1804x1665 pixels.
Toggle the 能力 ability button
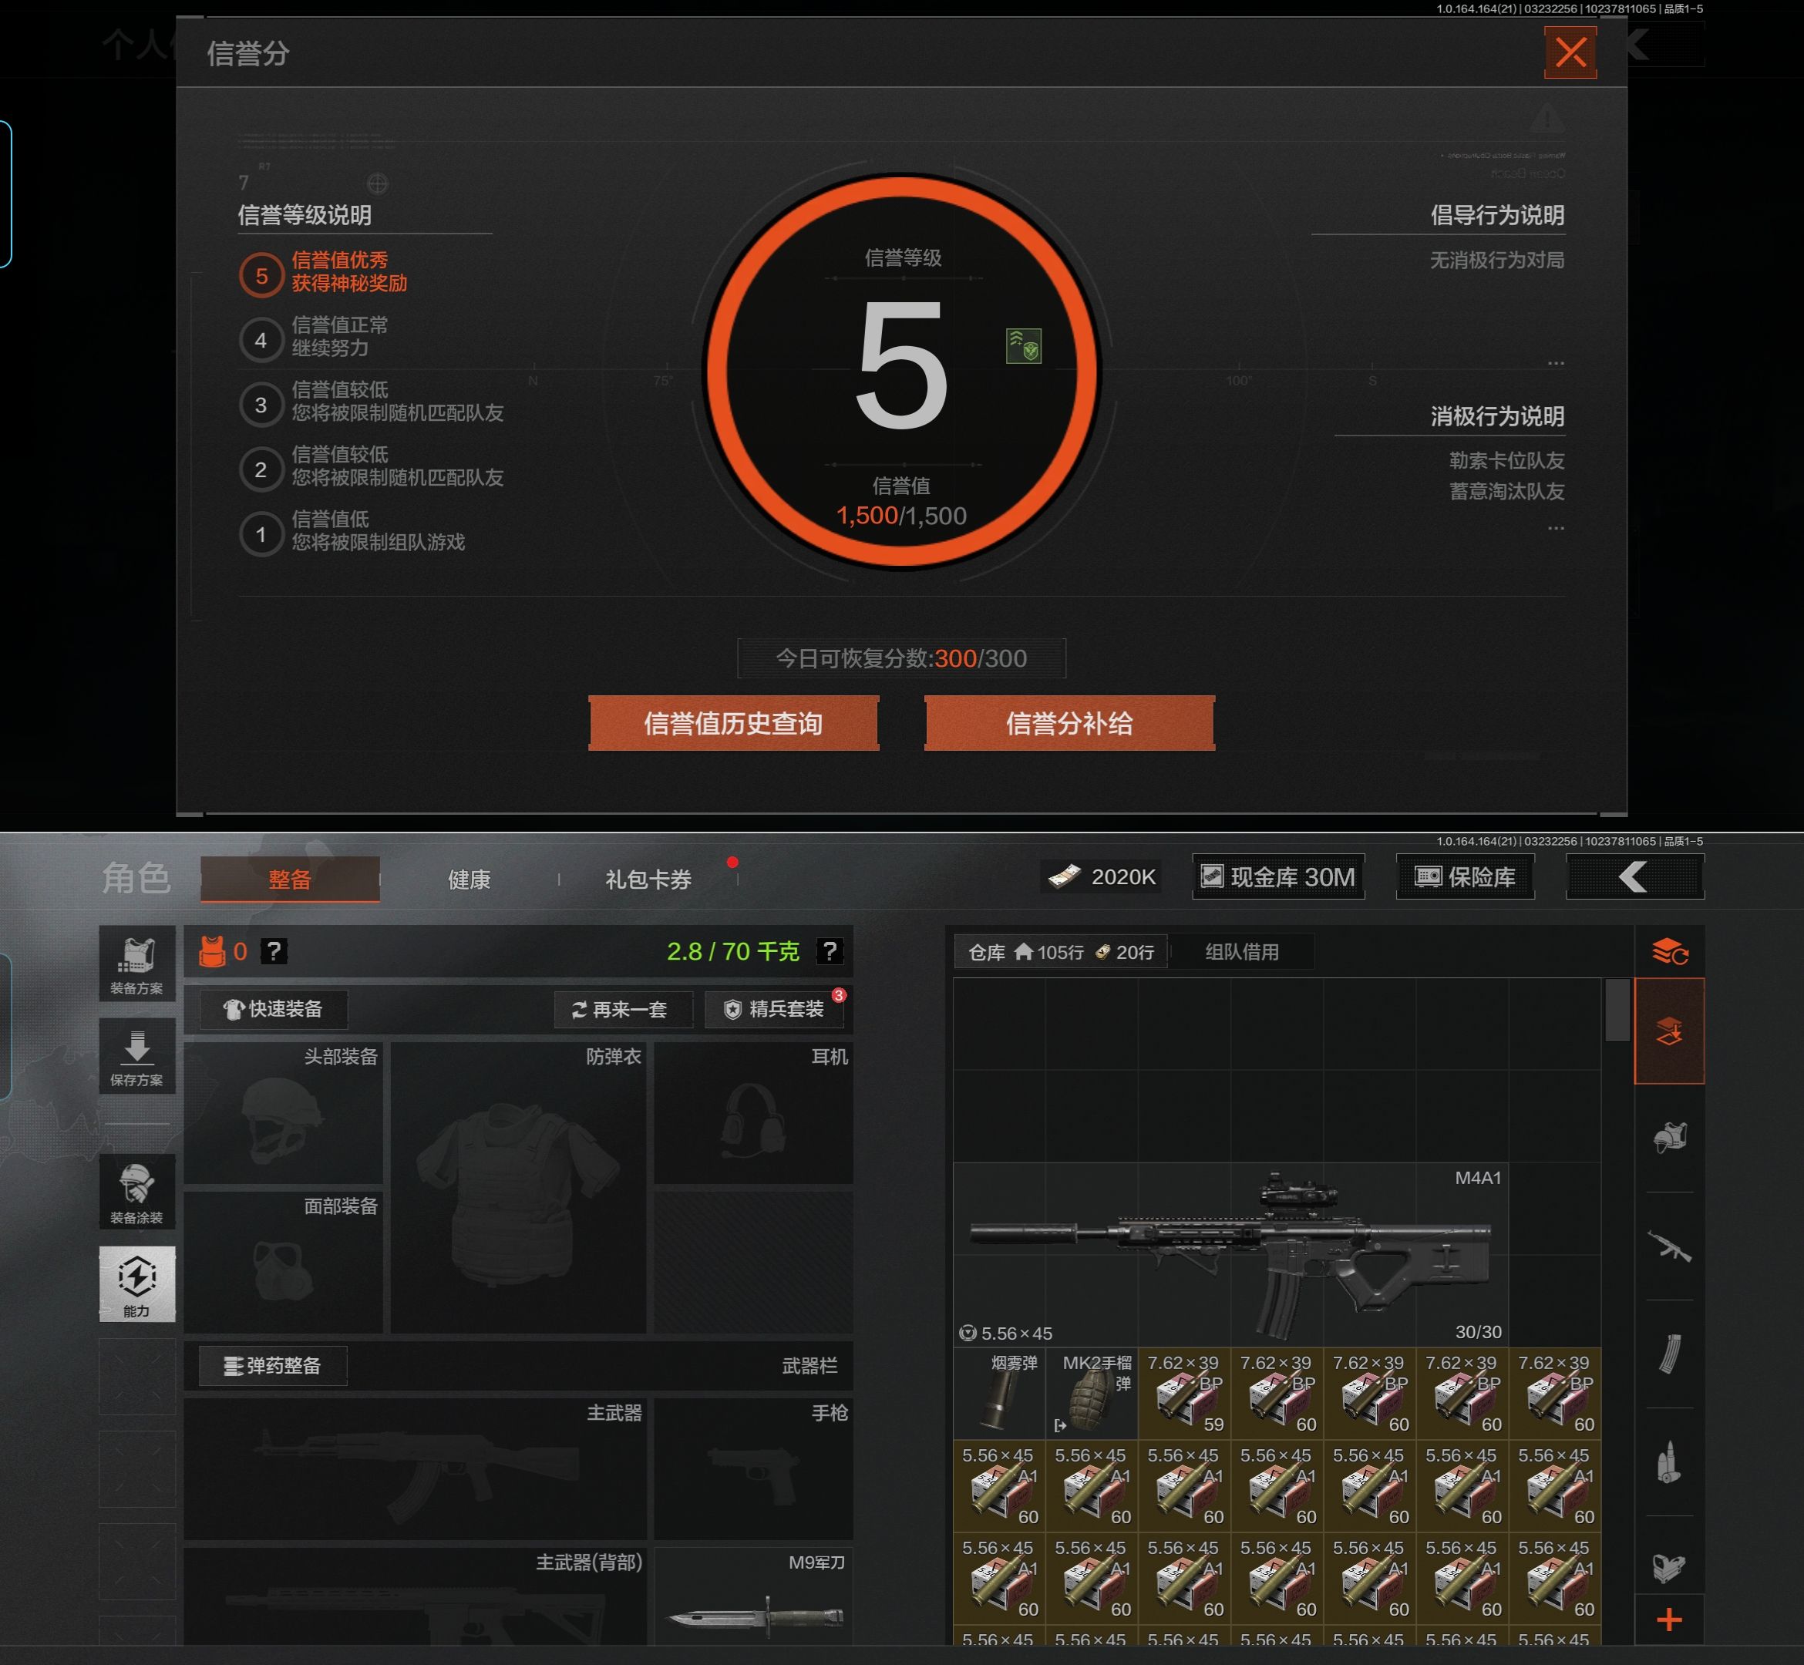(137, 1284)
